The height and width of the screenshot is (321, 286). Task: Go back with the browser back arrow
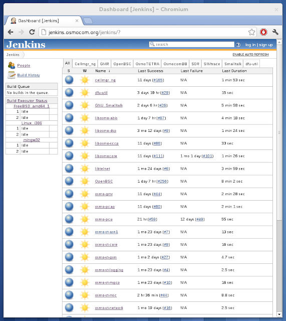(11, 32)
